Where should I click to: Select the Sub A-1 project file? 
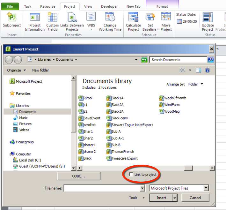[x=115, y=138]
